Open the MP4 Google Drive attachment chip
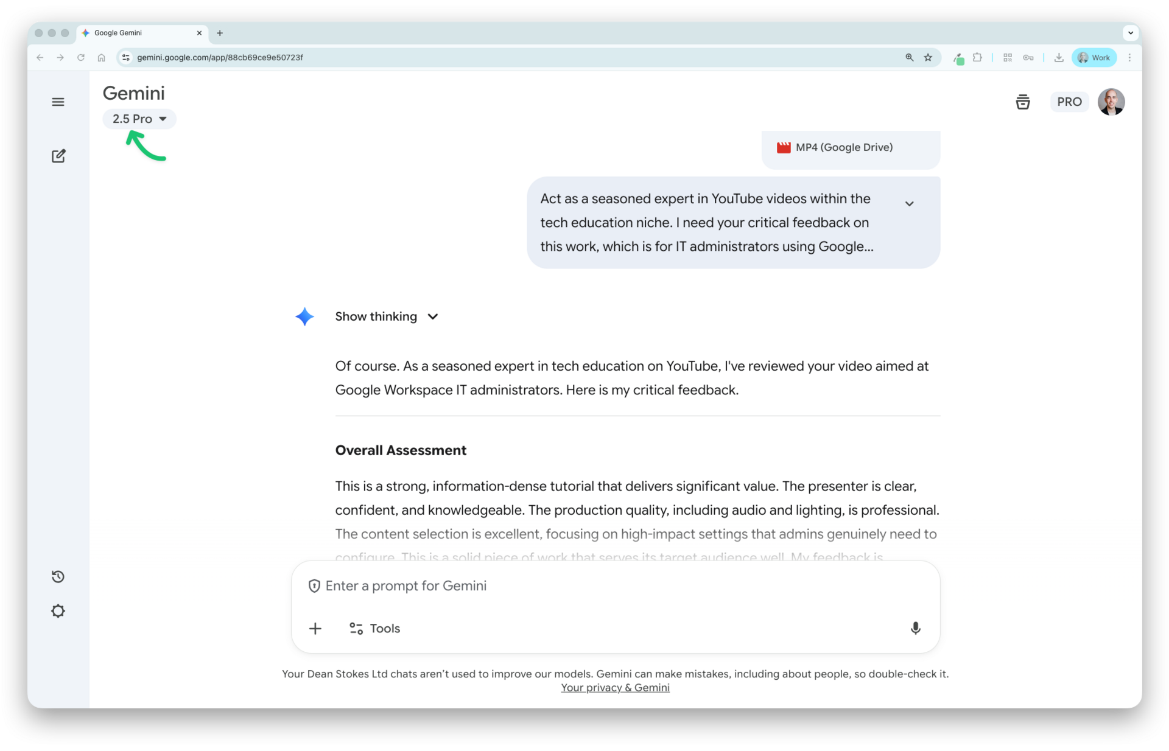 tap(850, 147)
